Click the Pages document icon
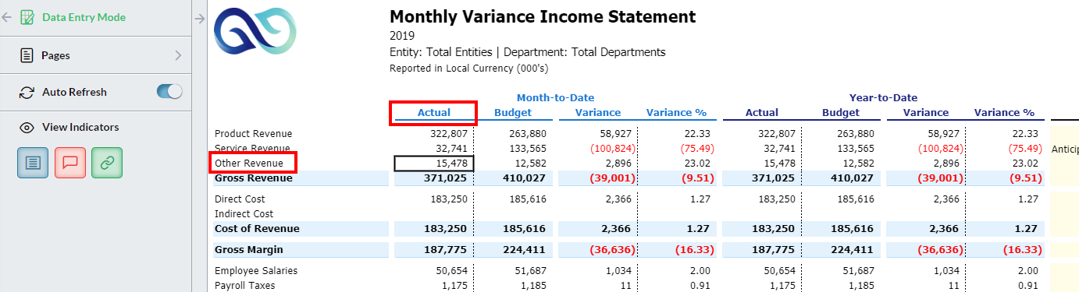Image resolution: width=1079 pixels, height=292 pixels. [27, 55]
